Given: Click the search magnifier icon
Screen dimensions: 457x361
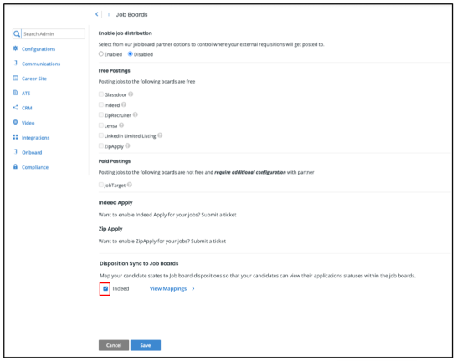Looking at the screenshot, I should coord(17,34).
